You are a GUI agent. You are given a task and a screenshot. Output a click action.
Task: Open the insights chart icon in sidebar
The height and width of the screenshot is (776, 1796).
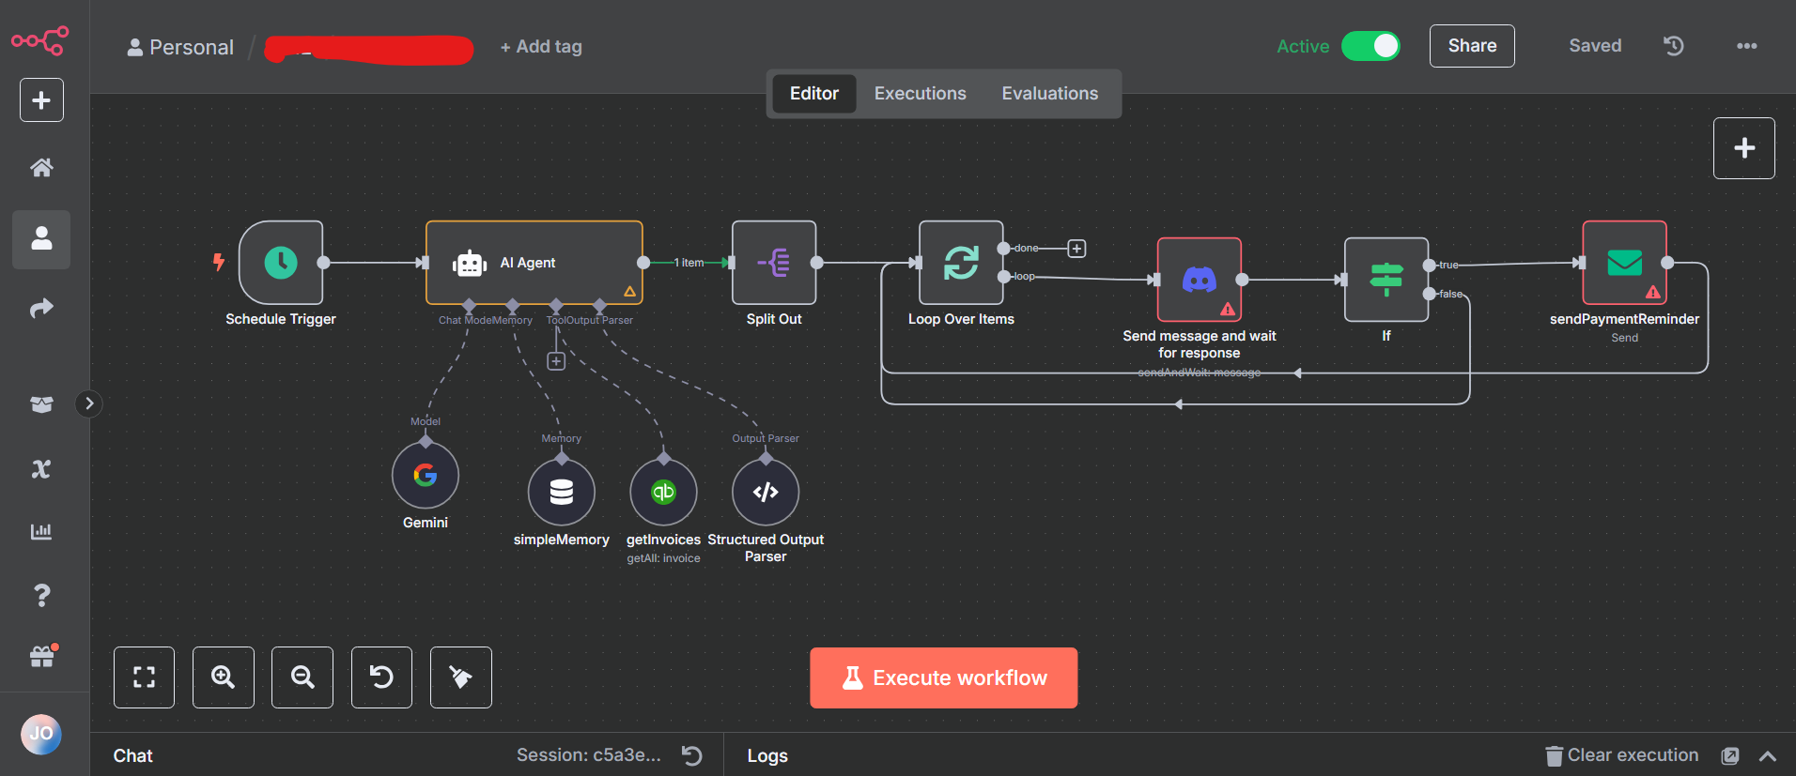(41, 531)
